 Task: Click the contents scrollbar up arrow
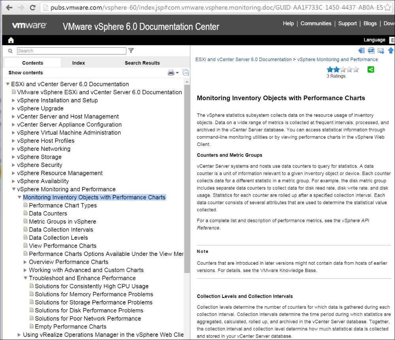pyautogui.click(x=187, y=82)
